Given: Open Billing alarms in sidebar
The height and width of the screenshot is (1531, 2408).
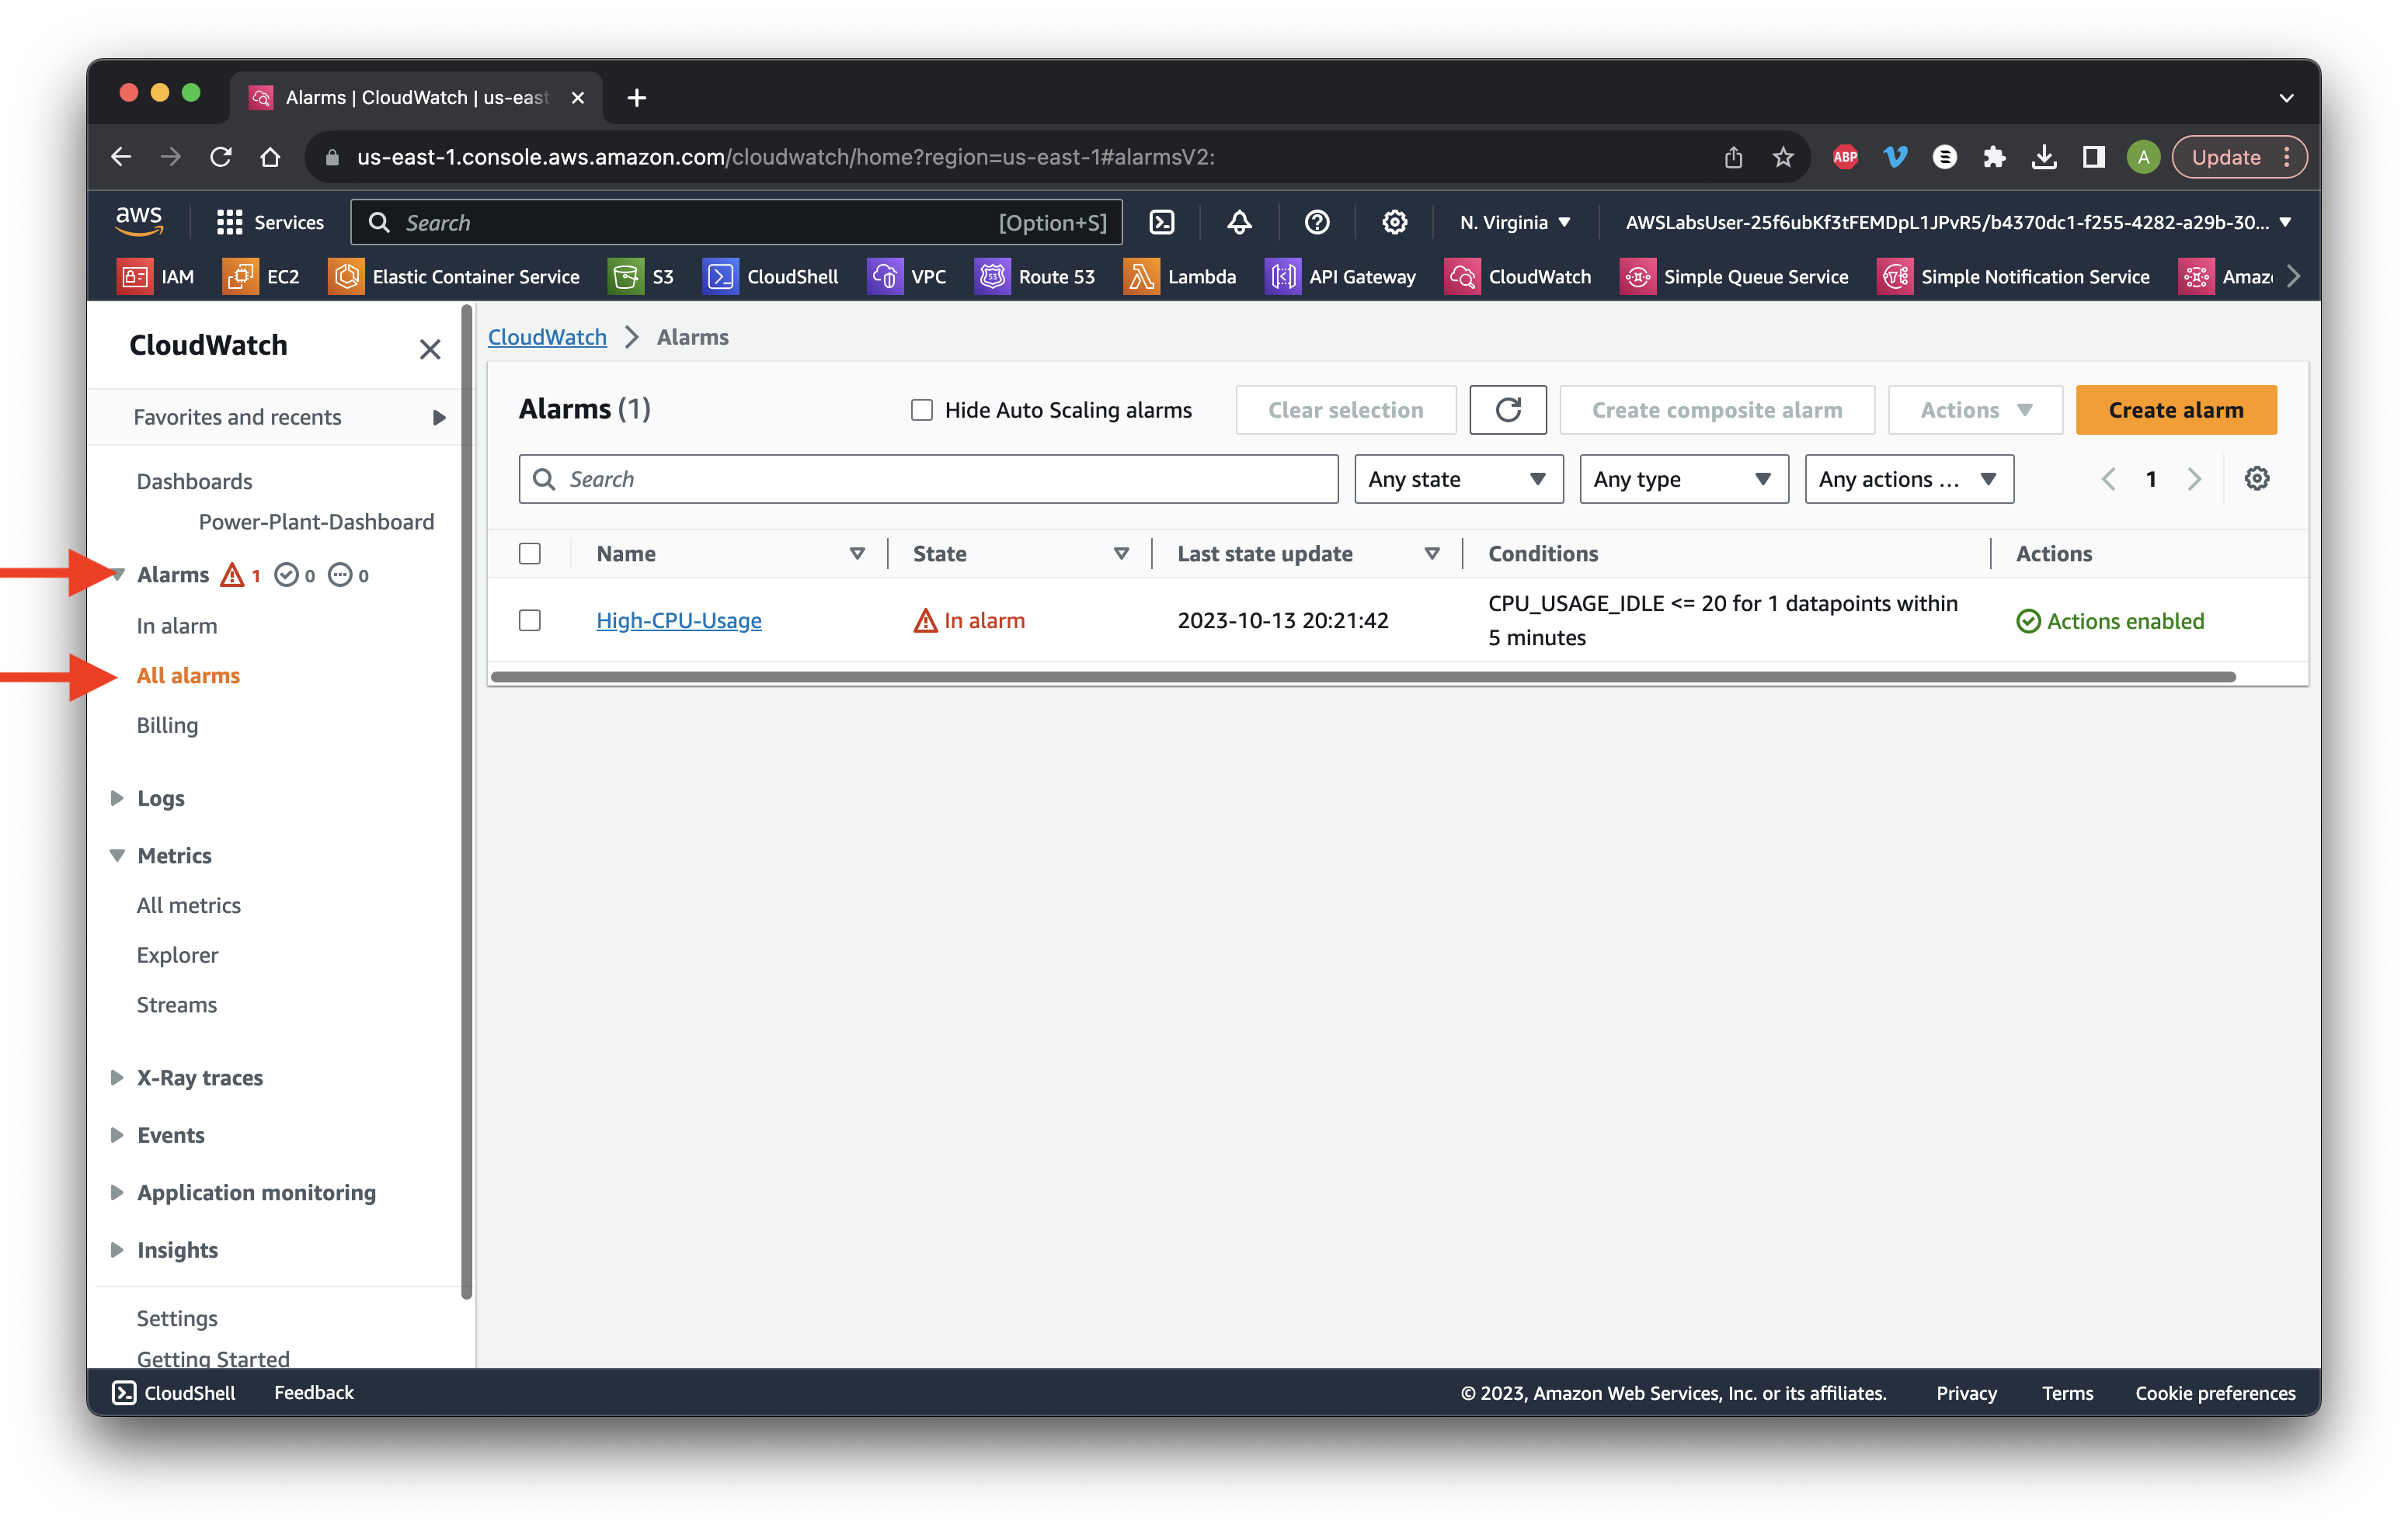Looking at the screenshot, I should 167,726.
